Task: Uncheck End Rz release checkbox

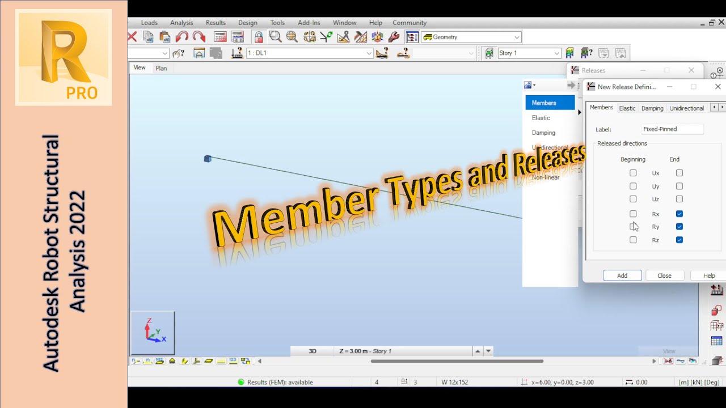Action: tap(679, 240)
